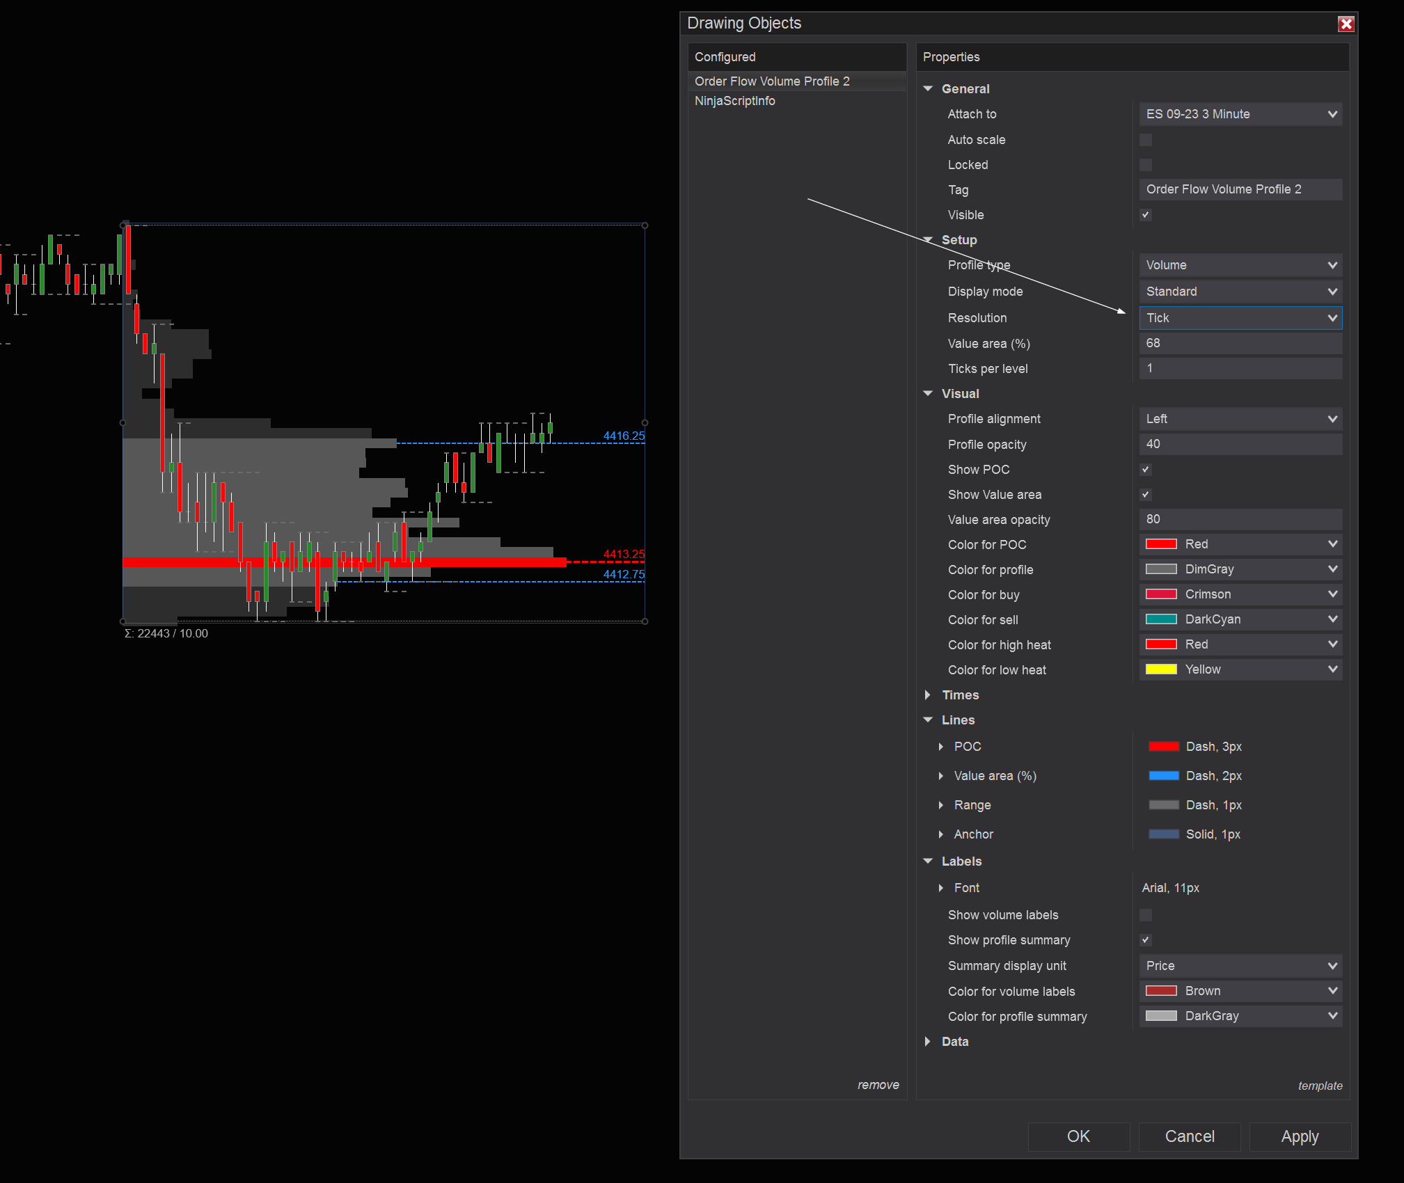Open Color for buy Crimson dropdown

click(1240, 594)
